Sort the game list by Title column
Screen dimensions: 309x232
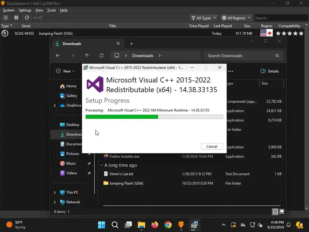coord(112,26)
